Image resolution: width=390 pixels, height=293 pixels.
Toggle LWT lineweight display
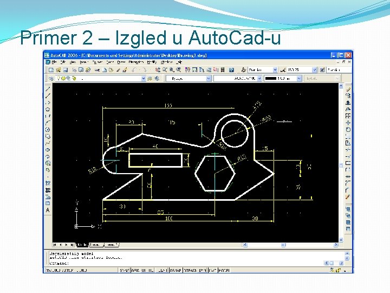click(x=213, y=270)
